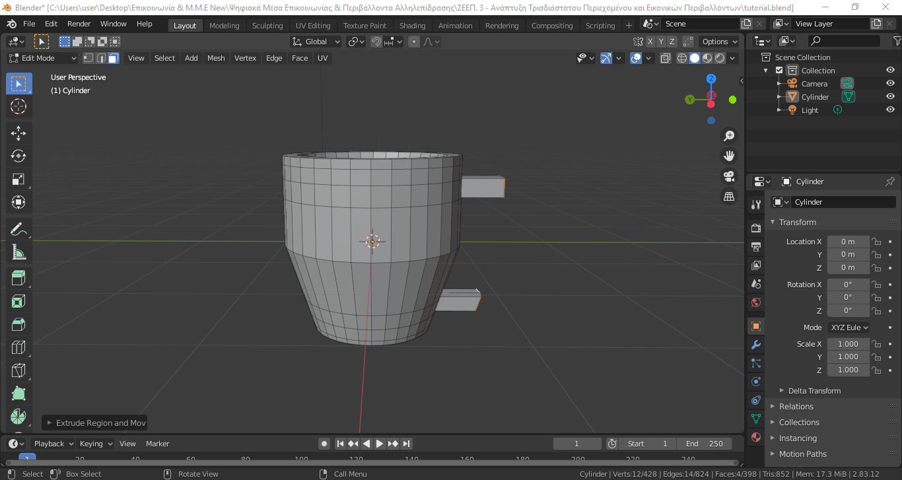The height and width of the screenshot is (480, 902).
Task: Hide the Light object in outliner
Action: point(890,110)
